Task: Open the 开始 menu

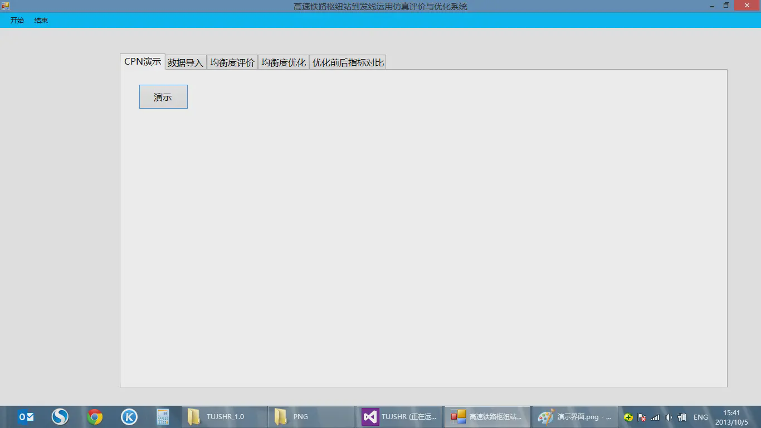Action: pyautogui.click(x=17, y=20)
